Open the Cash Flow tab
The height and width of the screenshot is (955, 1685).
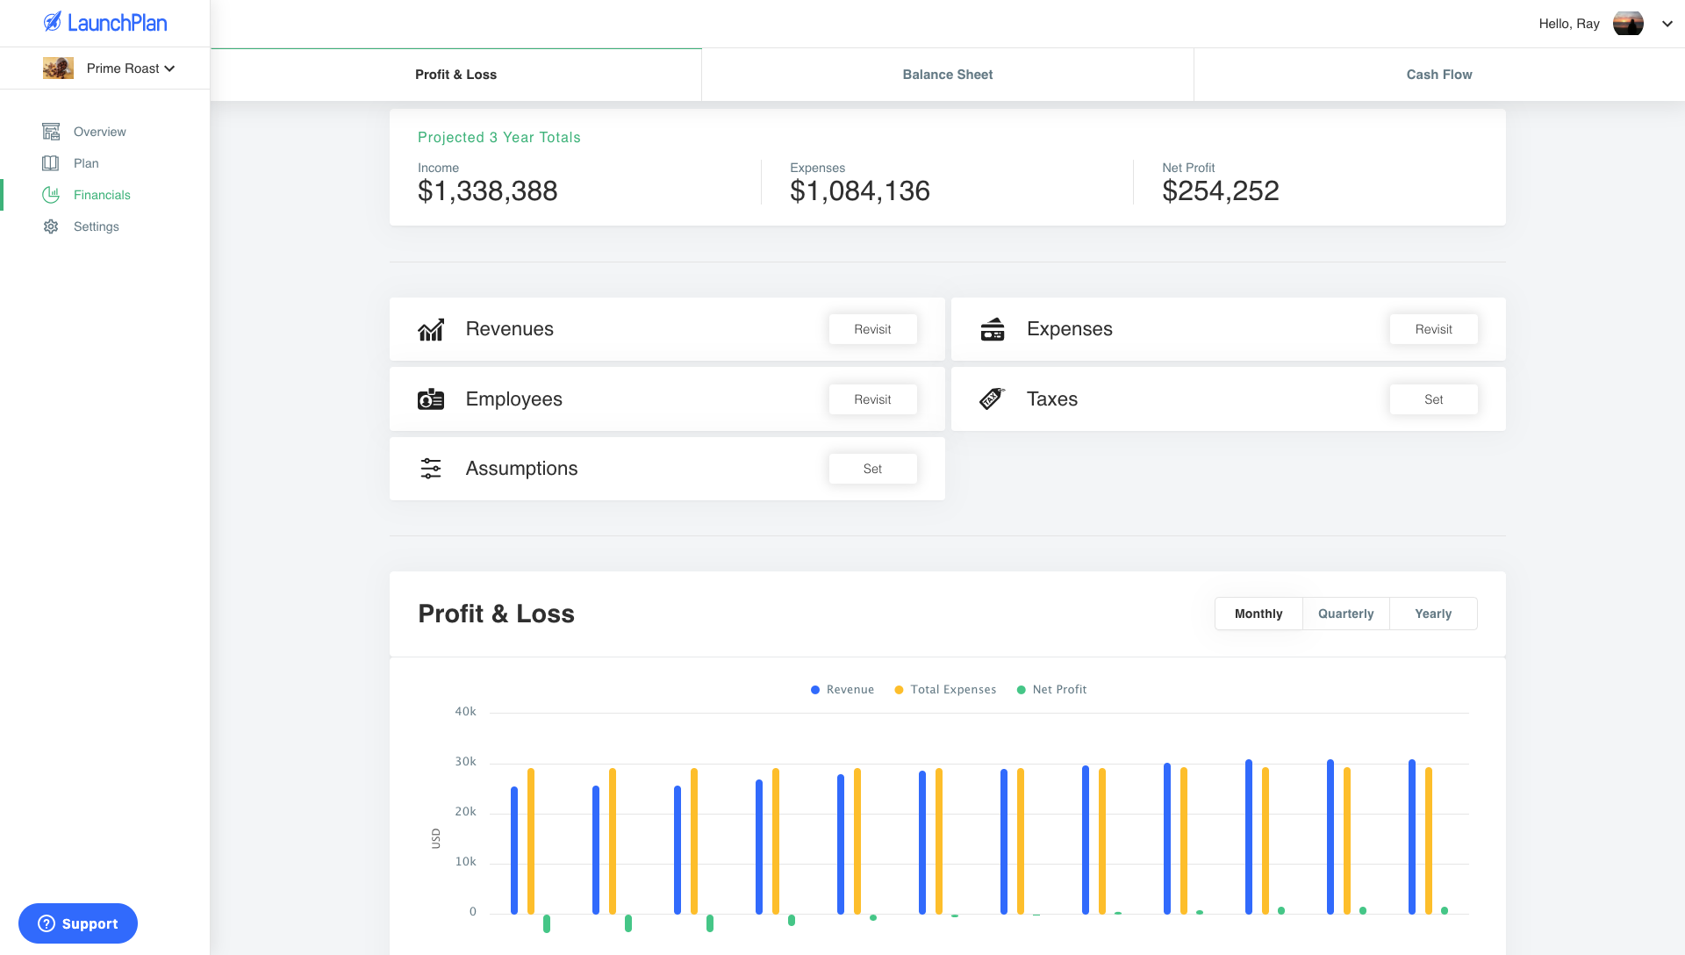click(x=1438, y=75)
